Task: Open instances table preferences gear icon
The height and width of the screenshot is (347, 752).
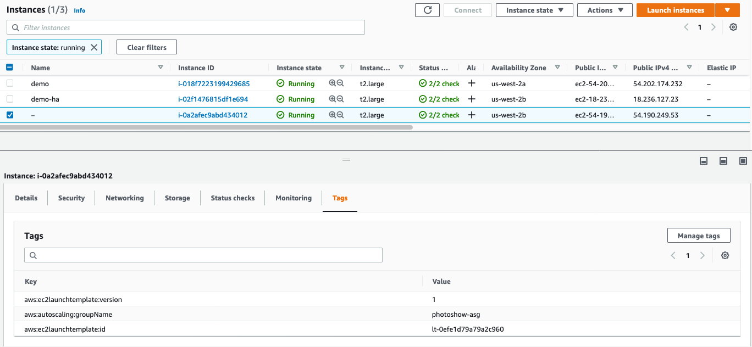Action: pyautogui.click(x=733, y=27)
